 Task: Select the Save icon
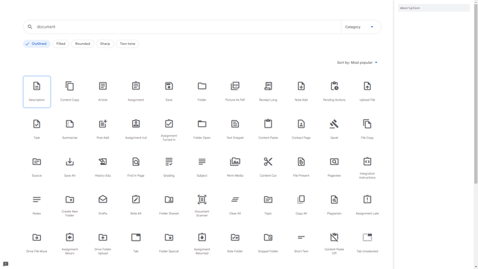(x=169, y=86)
